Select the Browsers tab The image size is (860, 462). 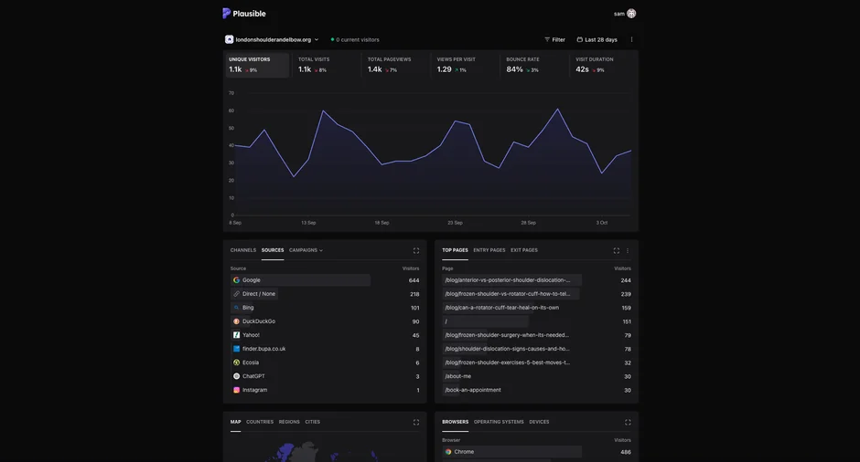coord(456,422)
